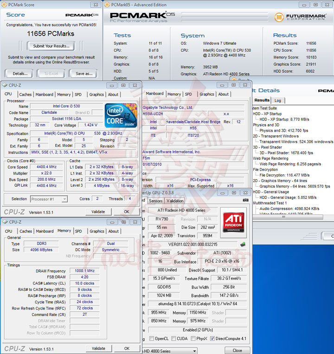This screenshot has height=354, width=334.
Task: Enable the CUDA checkbox
Action: point(173,338)
